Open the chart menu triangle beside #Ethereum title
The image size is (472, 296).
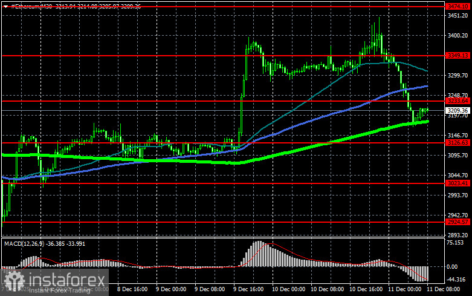5,6
